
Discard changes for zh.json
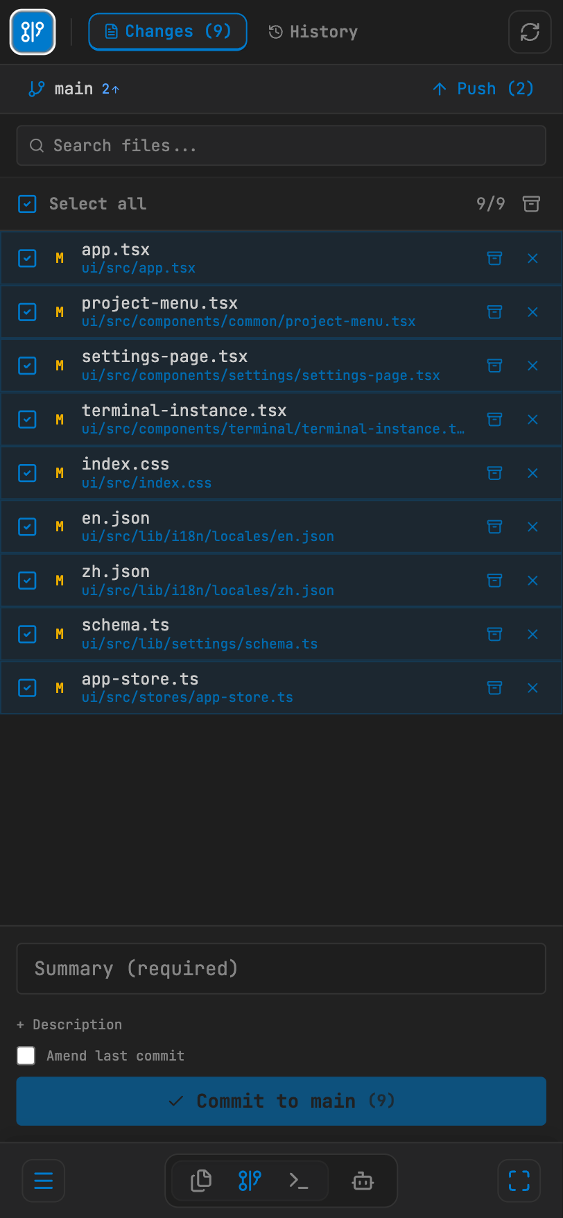[x=532, y=581]
